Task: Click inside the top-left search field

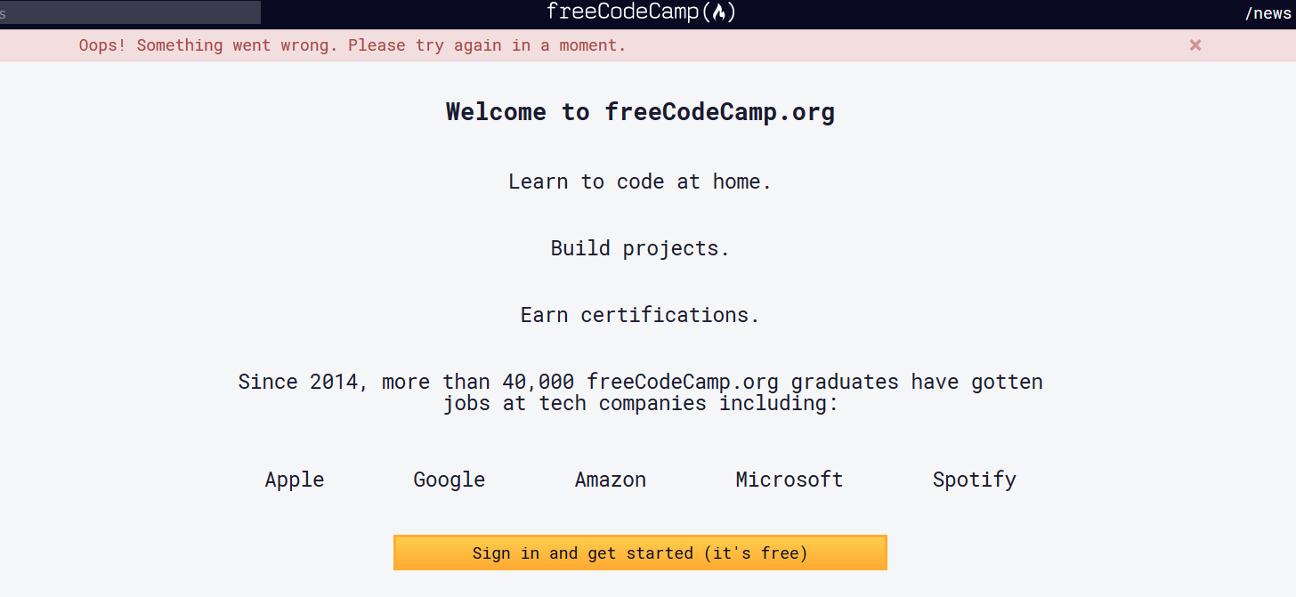Action: click(130, 12)
